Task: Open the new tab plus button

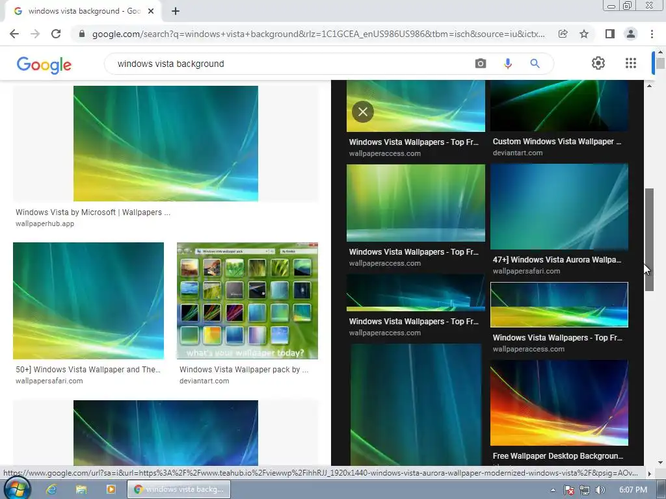Action: (x=176, y=12)
